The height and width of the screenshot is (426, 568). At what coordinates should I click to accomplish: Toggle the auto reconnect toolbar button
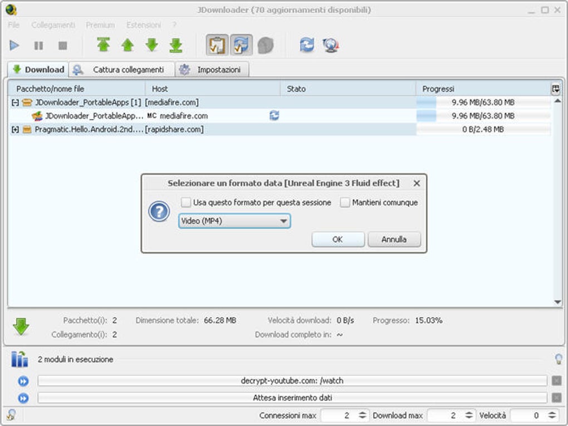click(241, 45)
